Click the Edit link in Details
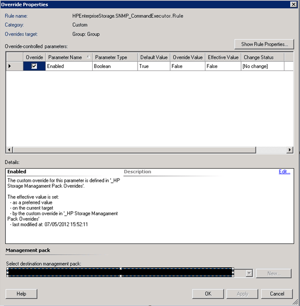This screenshot has height=306, width=300. coord(284,172)
